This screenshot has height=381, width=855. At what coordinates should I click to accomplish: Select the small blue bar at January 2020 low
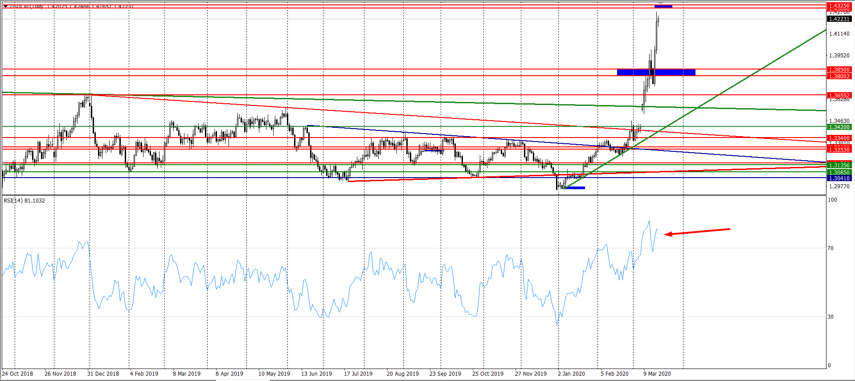coord(575,188)
